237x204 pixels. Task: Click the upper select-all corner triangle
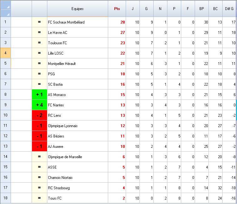pos(8,6)
